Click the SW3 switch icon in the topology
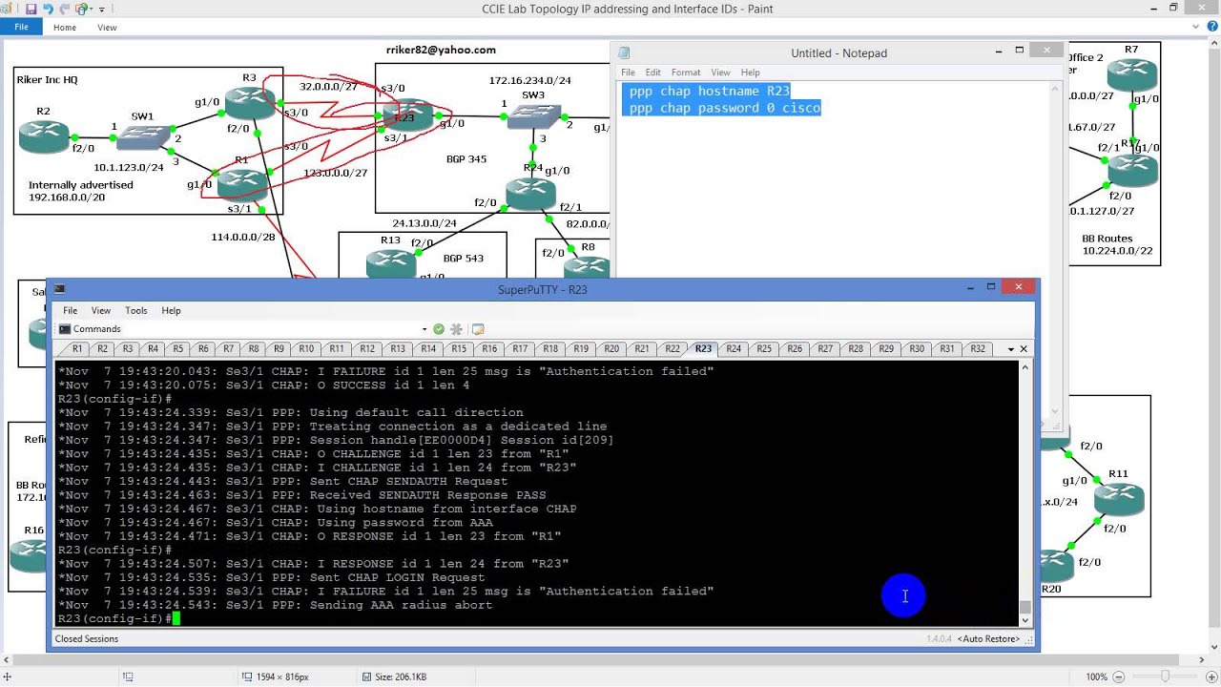Screen dimensions: 1221x687 (534, 116)
